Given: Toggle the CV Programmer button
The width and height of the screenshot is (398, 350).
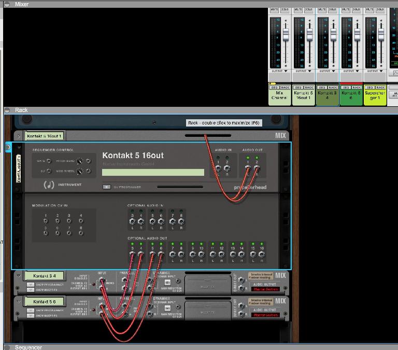Looking at the screenshot, I should click(107, 187).
